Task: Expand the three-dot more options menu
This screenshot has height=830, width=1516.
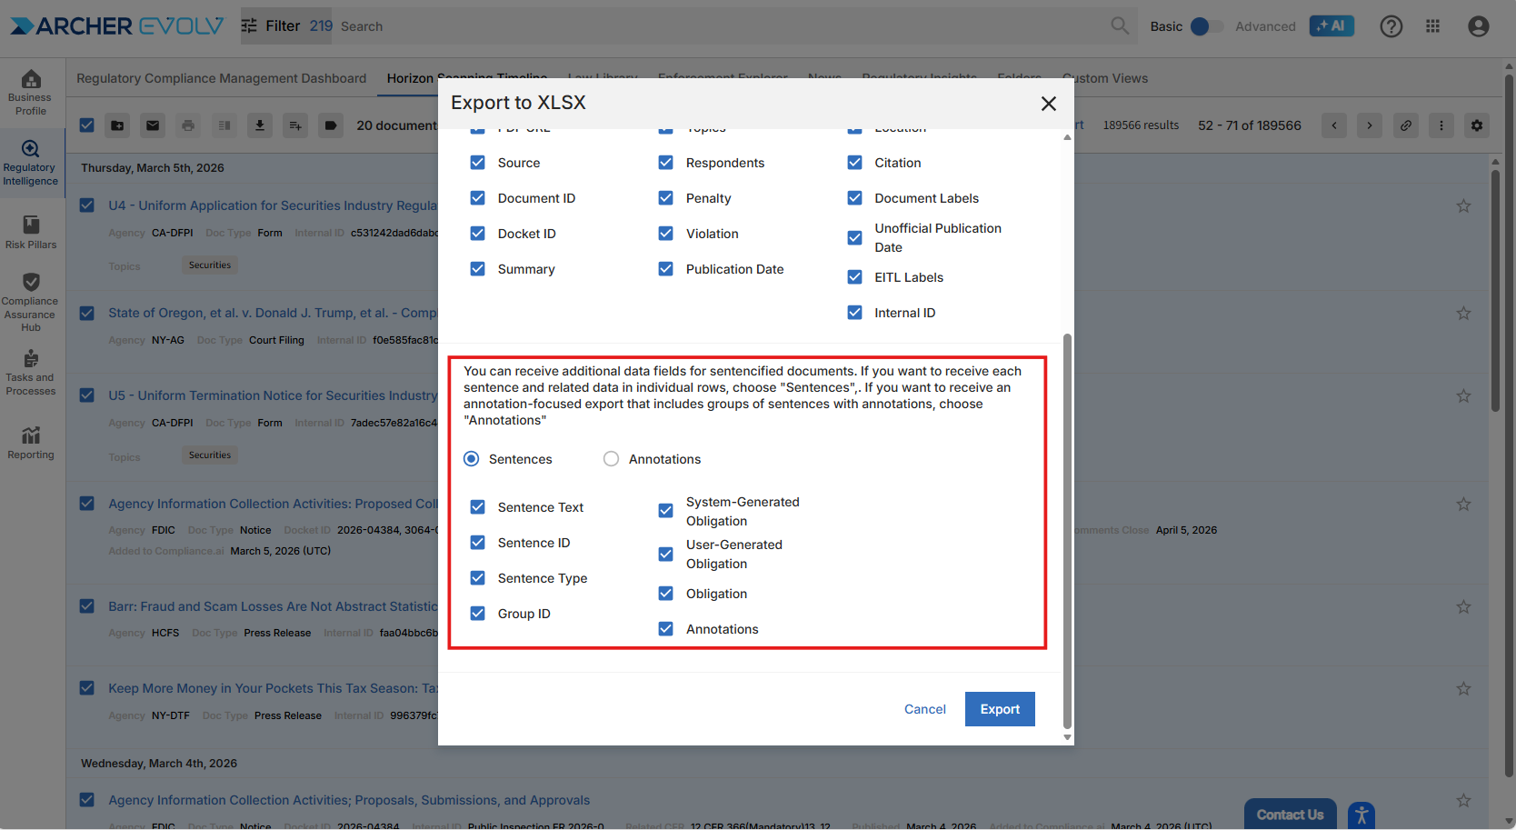Action: tap(1441, 125)
